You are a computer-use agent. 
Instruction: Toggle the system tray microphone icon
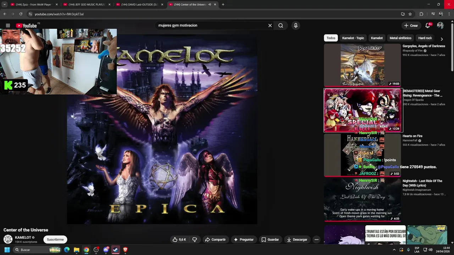(409, 250)
